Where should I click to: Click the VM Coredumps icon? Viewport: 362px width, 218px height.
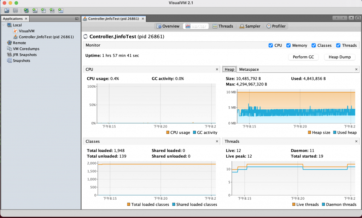click(9, 49)
